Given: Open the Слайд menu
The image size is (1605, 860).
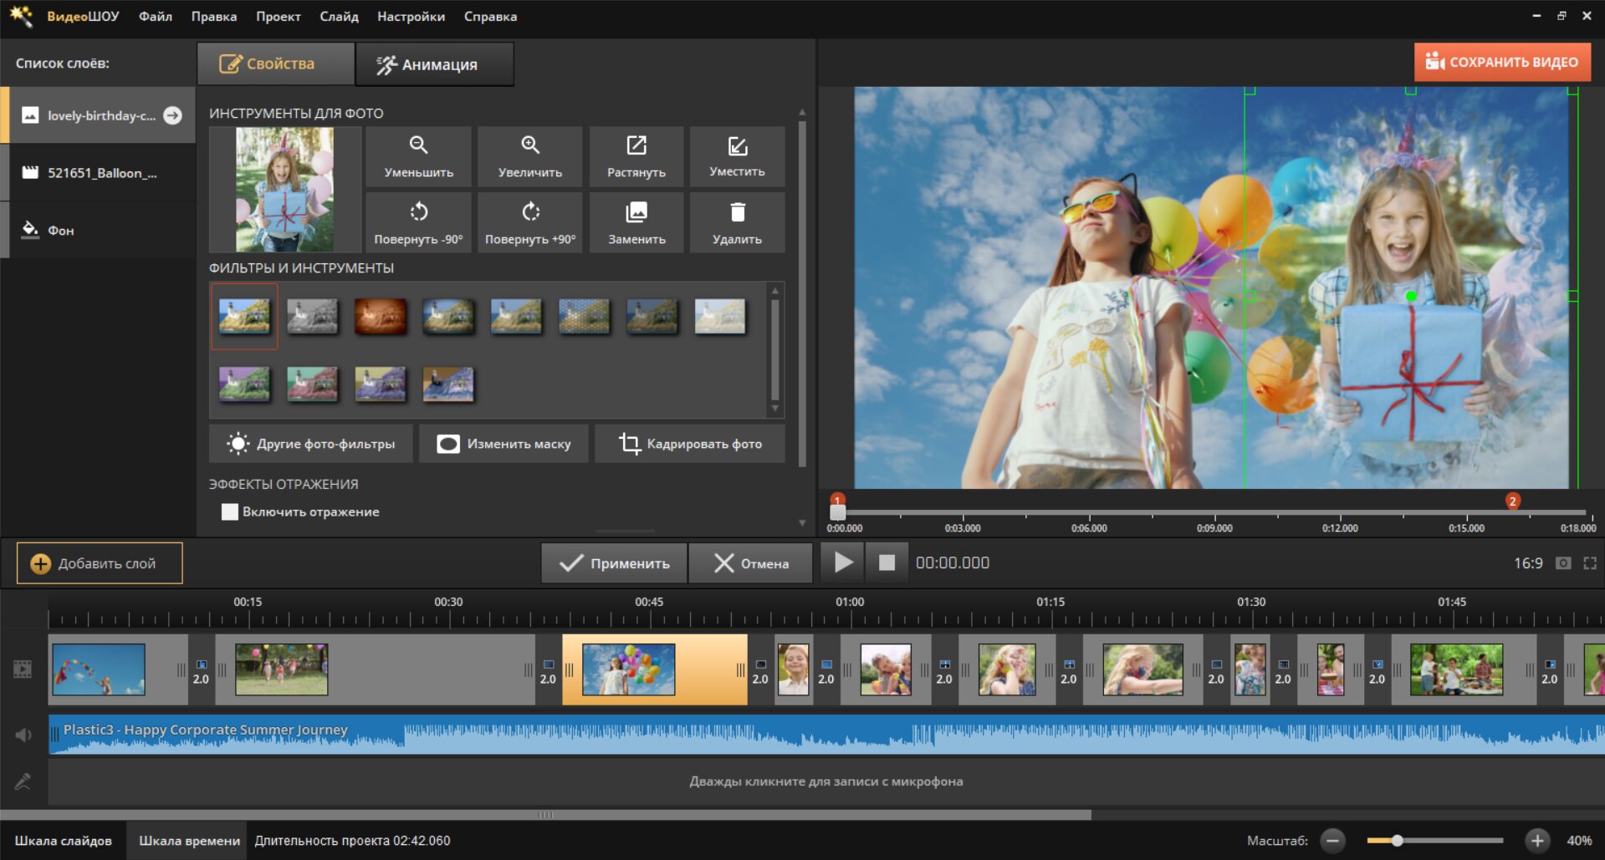Looking at the screenshot, I should coord(339,17).
